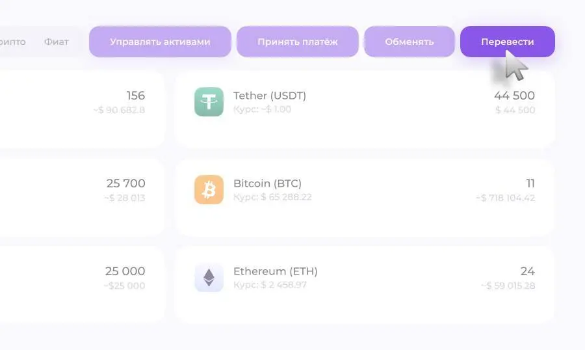The height and width of the screenshot is (350, 585).
Task: Click the Ethereum ETH diamond icon
Action: [209, 278]
